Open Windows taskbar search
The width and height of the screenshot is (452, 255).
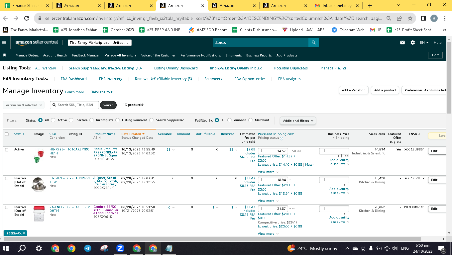pos(22,248)
